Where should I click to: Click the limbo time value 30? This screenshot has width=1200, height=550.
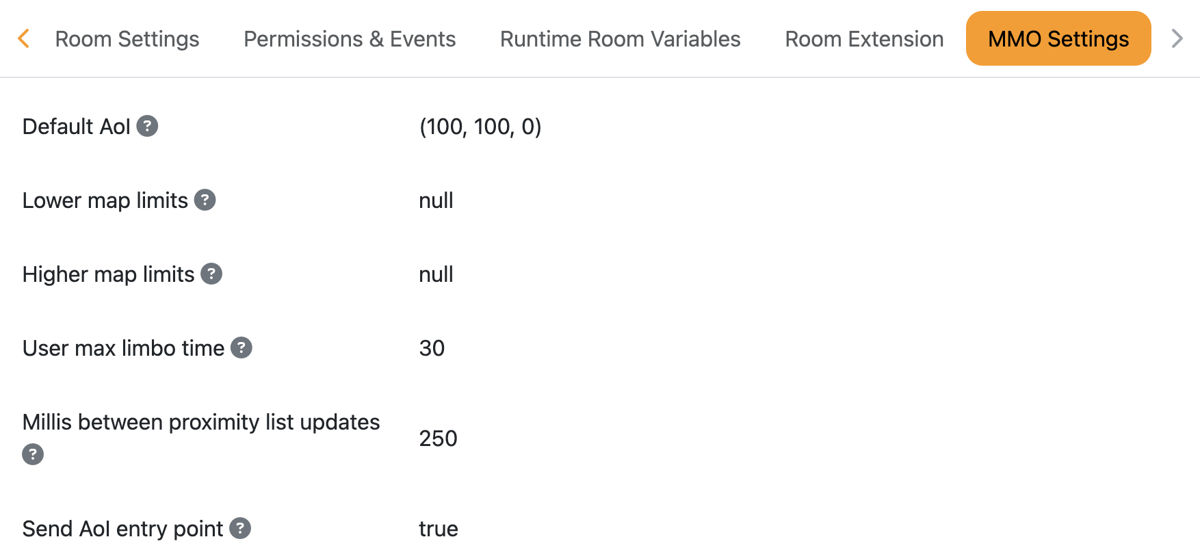(x=432, y=348)
